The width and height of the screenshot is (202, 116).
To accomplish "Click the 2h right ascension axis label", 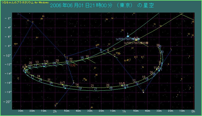I will pyautogui.click(x=55, y=111).
